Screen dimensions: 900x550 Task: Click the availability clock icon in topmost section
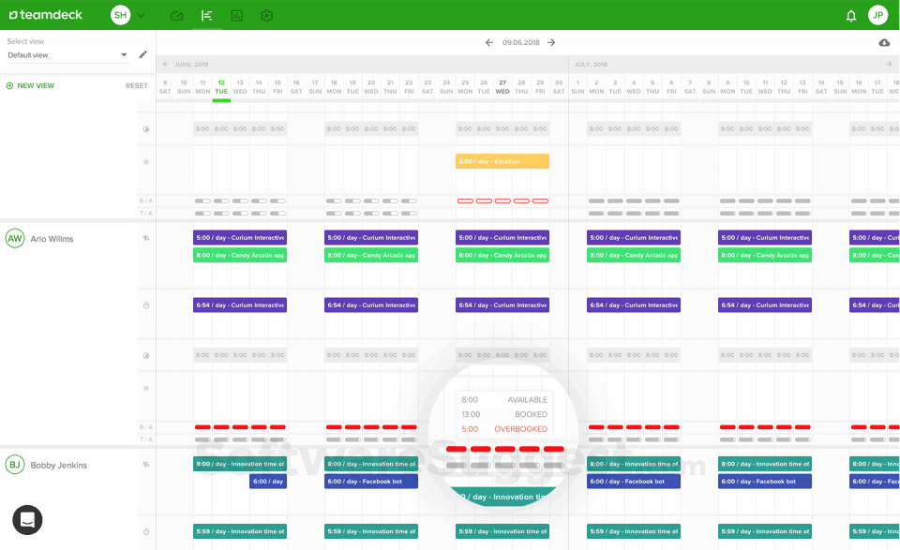coord(146,129)
